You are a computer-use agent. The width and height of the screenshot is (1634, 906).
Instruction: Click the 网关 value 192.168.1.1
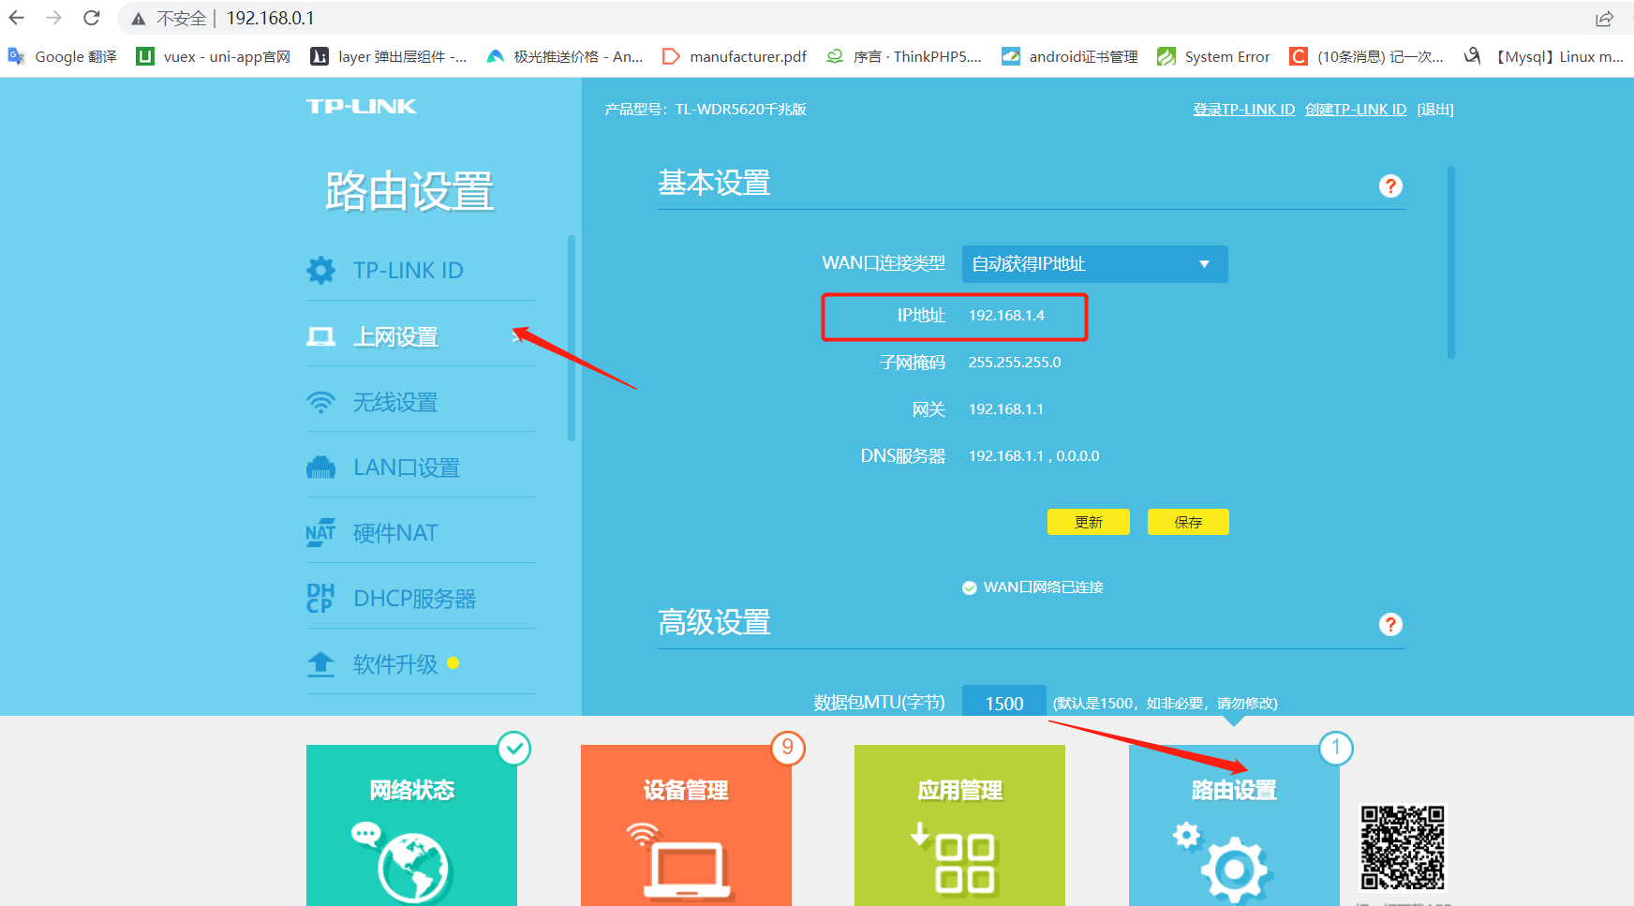1006,409
